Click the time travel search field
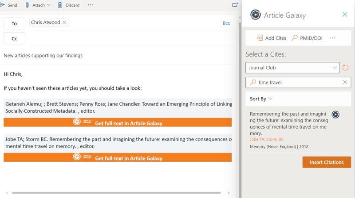Screen dimensions: 355x198 [x=298, y=83]
